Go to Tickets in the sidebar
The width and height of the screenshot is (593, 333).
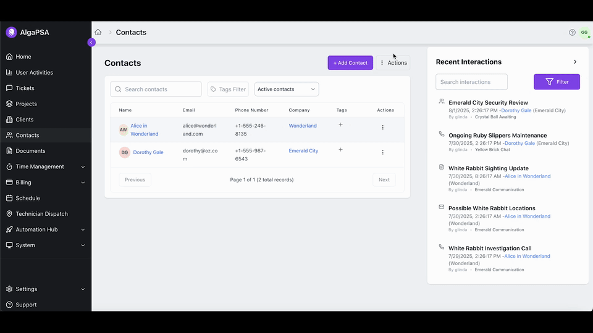[x=25, y=88]
